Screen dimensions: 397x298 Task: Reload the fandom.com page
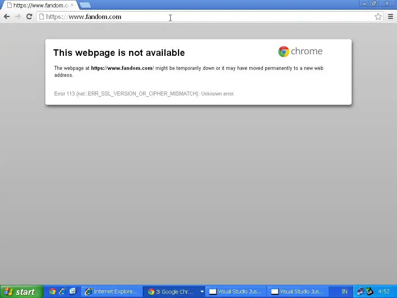[x=29, y=16]
